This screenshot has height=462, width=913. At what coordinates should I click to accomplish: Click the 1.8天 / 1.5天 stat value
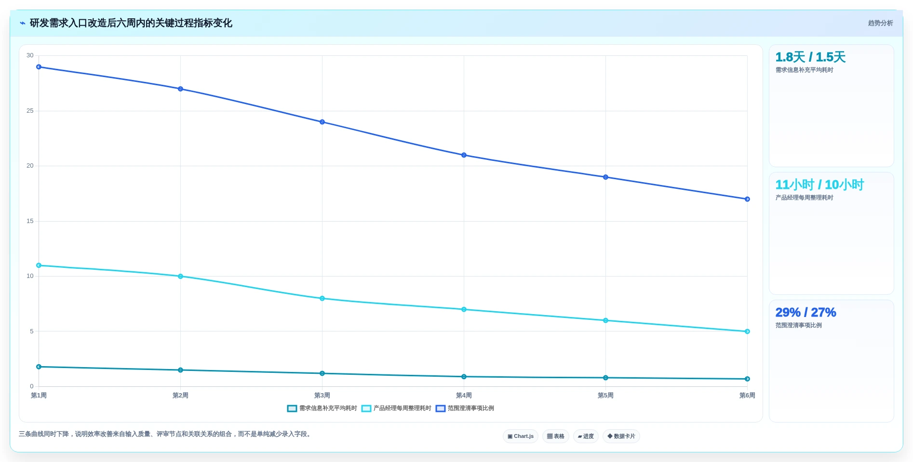click(x=810, y=57)
